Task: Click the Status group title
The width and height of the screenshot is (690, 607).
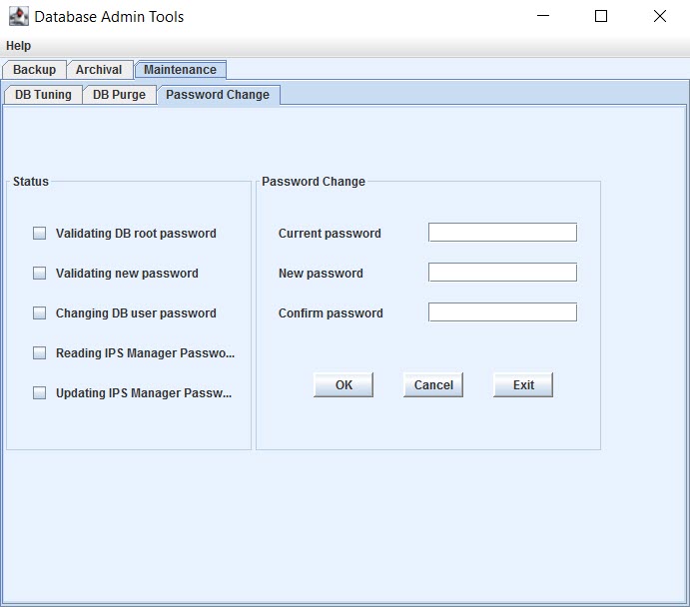Action: point(31,182)
